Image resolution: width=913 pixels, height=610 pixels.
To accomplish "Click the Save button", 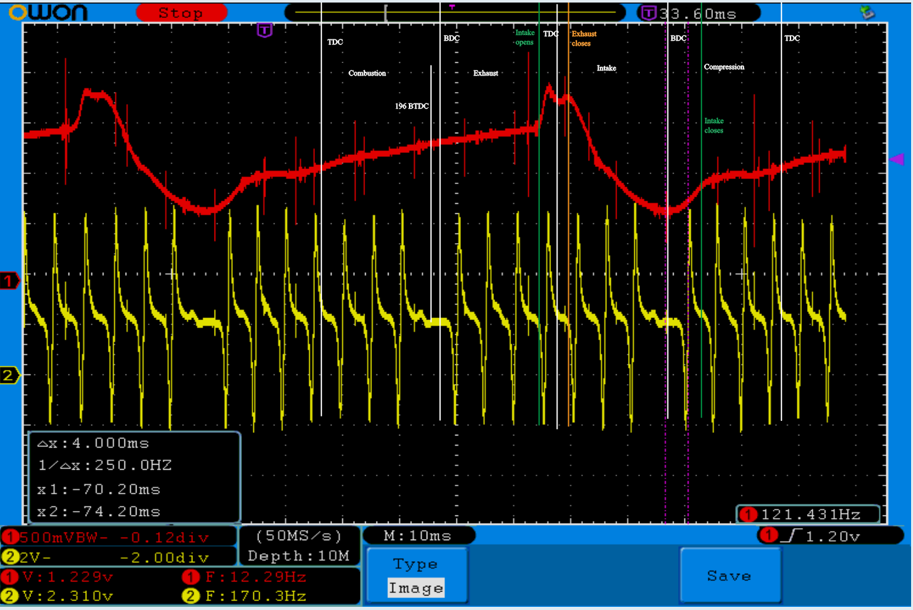I will tap(730, 576).
